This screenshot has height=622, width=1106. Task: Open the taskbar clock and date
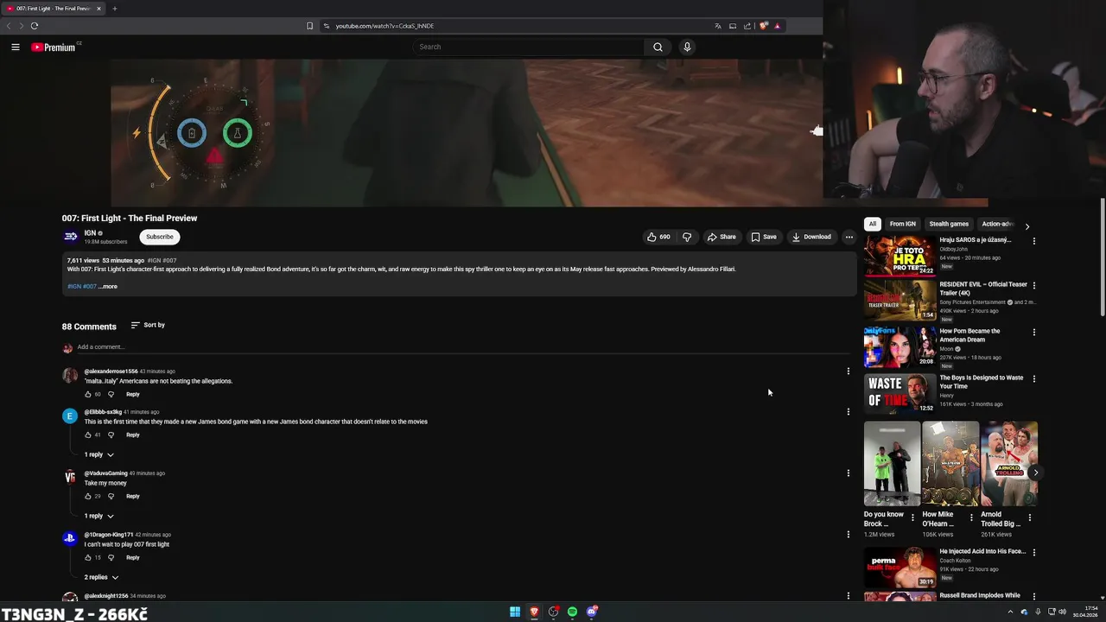pos(1085,612)
